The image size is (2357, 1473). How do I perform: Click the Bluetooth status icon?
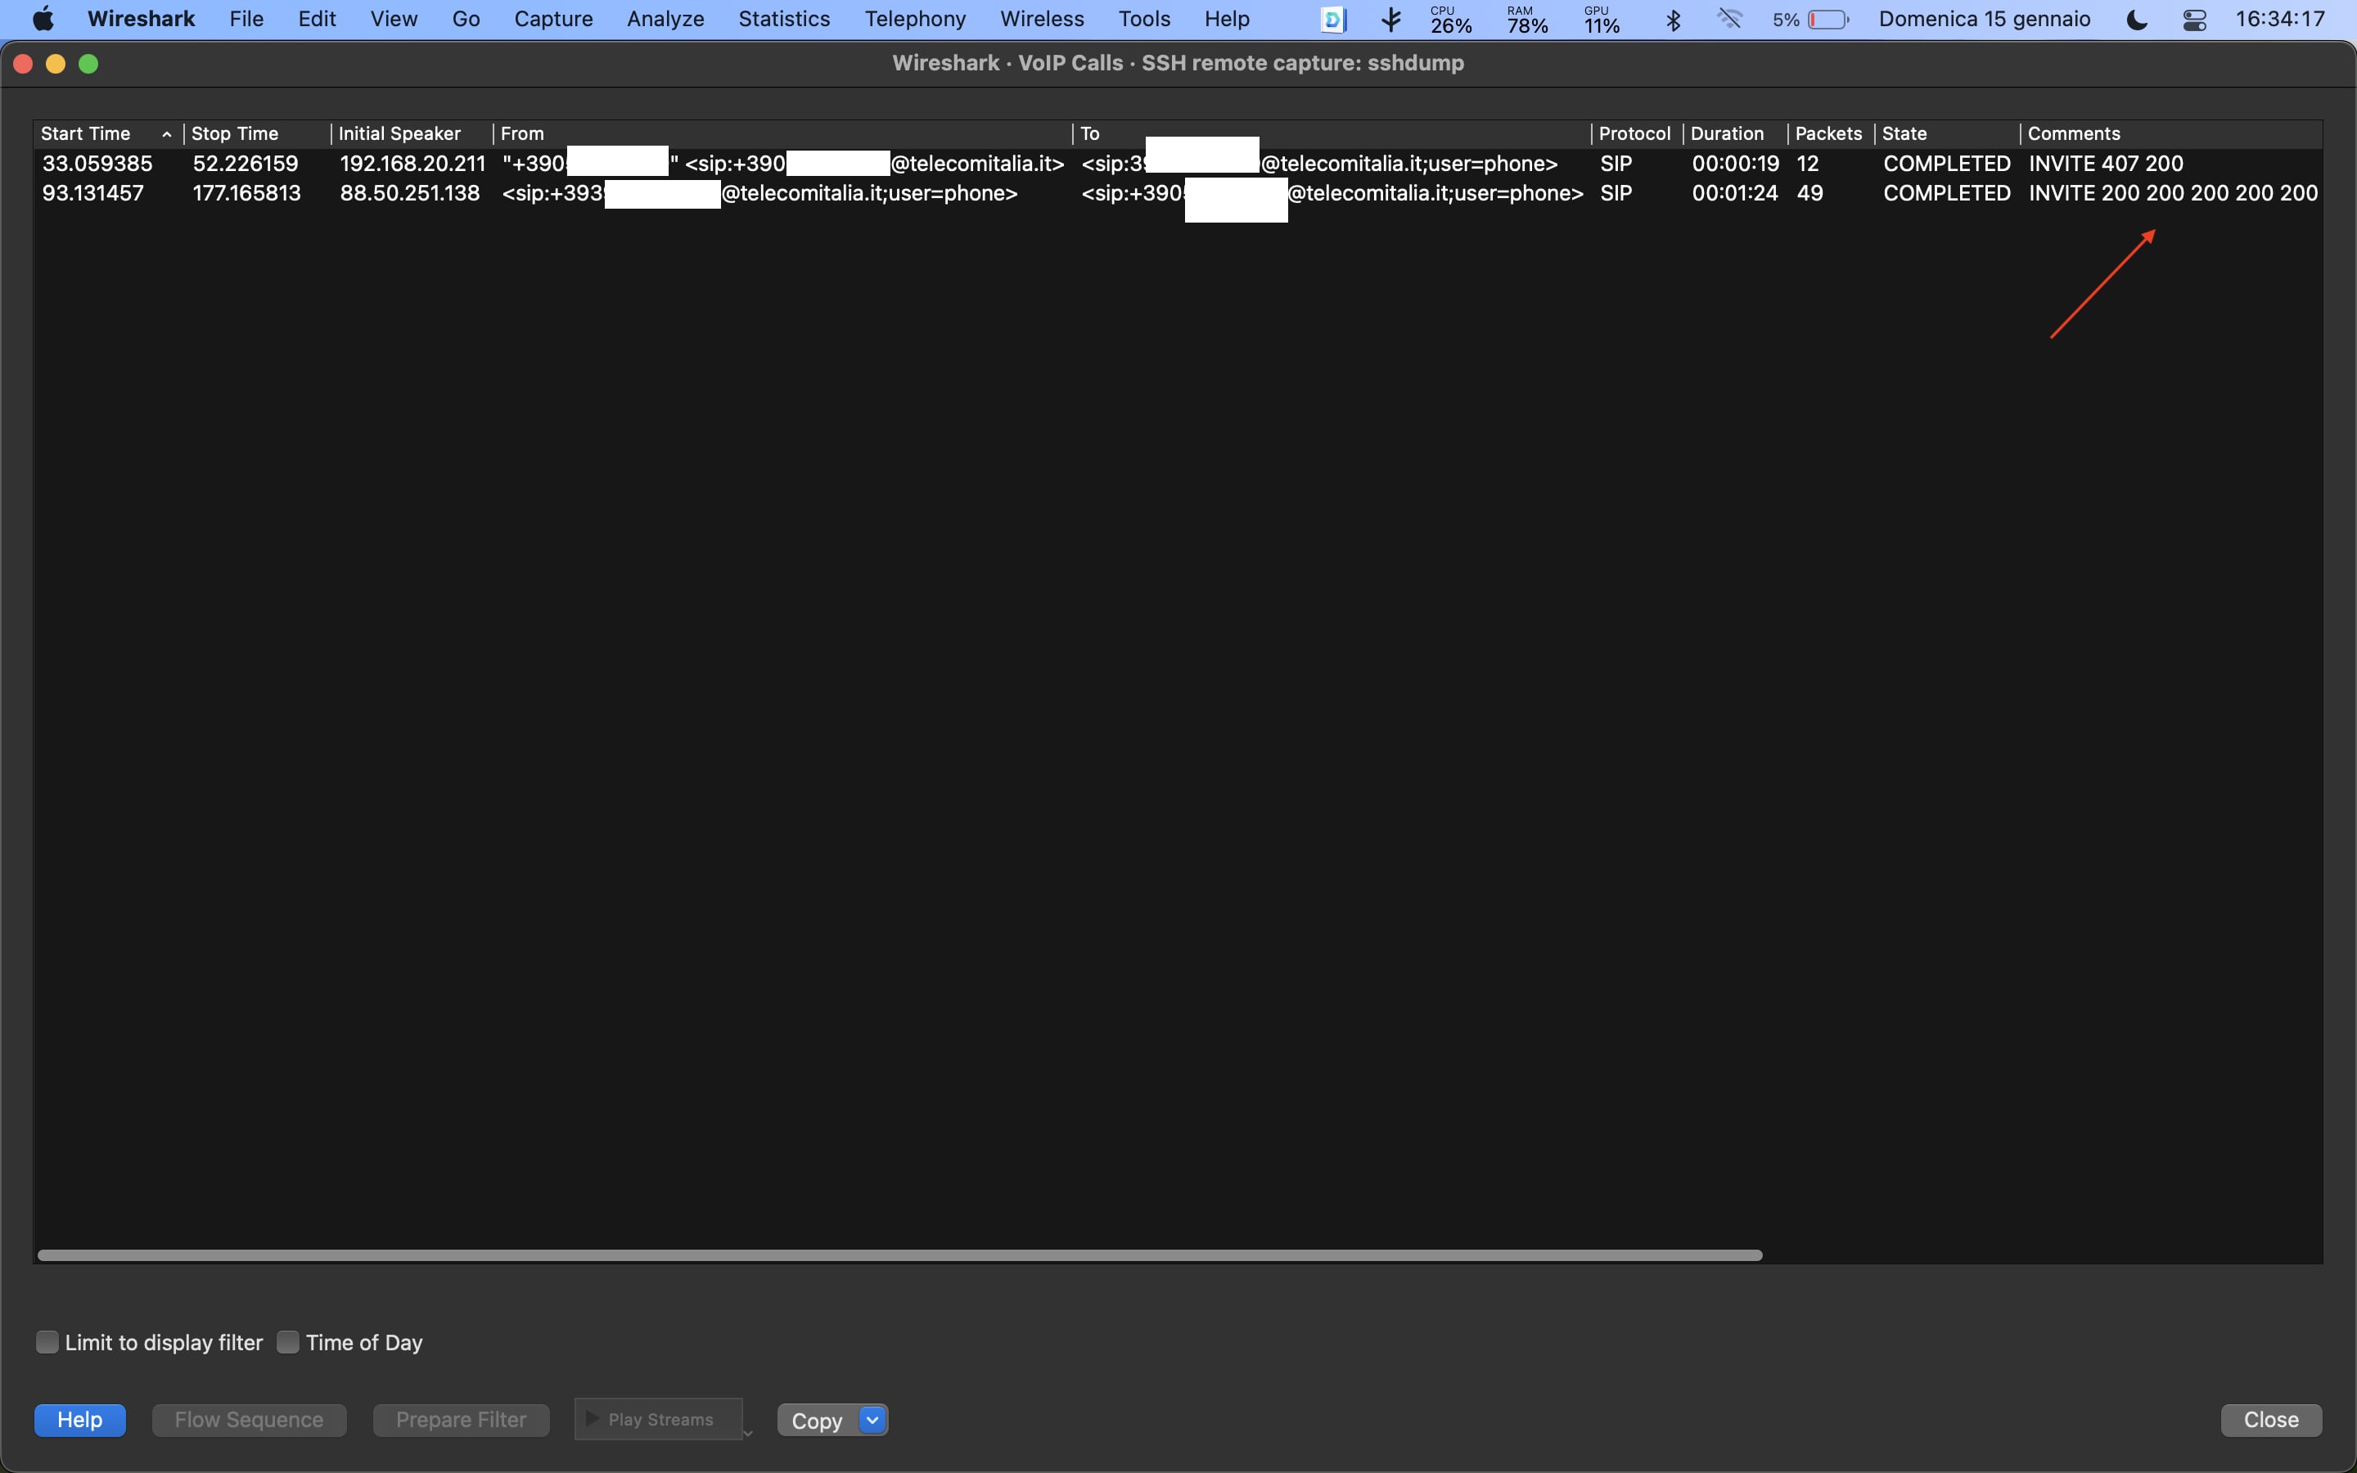tap(1672, 20)
